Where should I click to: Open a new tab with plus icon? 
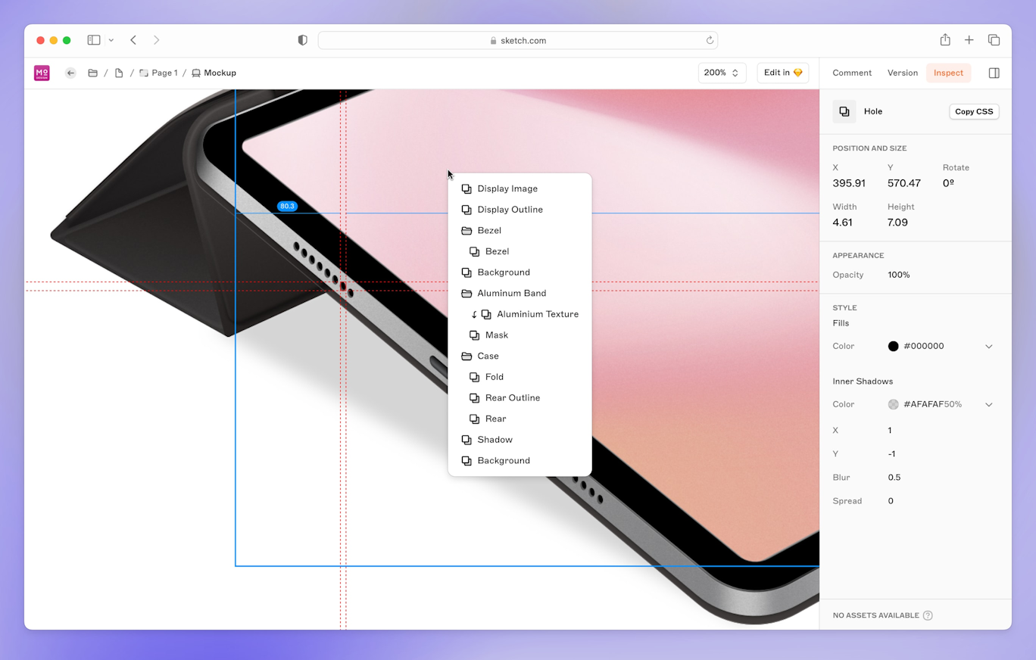(969, 40)
